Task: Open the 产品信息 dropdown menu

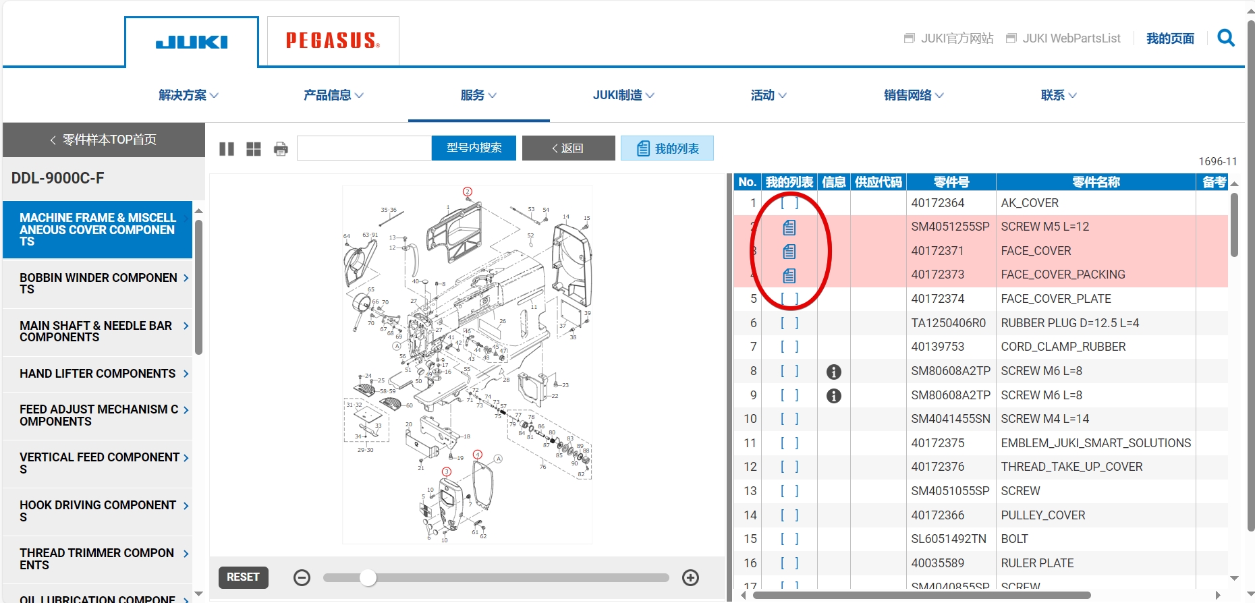Action: pyautogui.click(x=333, y=95)
